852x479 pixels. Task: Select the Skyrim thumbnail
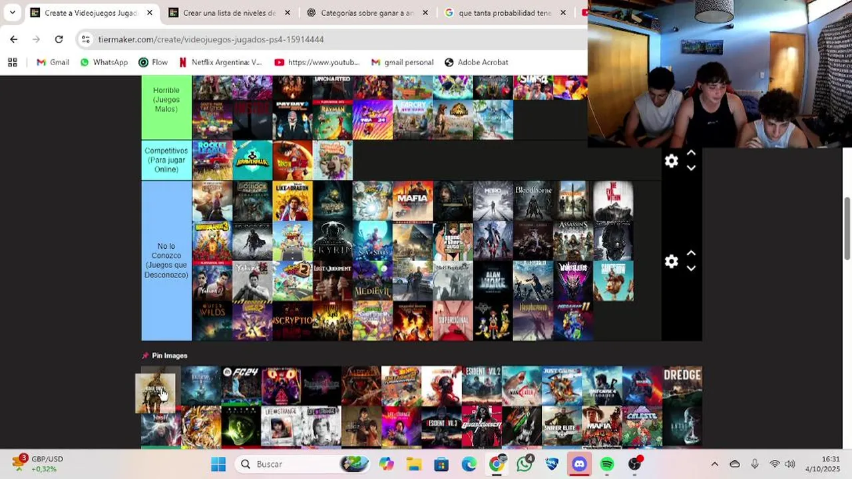(x=332, y=241)
